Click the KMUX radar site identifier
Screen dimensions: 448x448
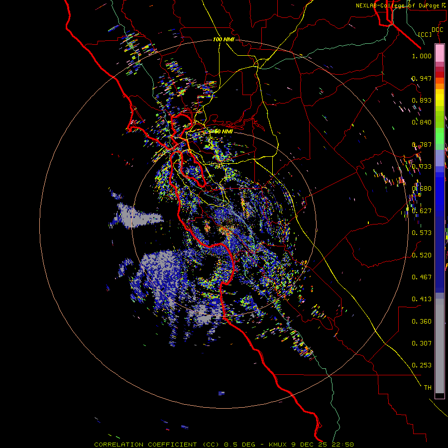point(279,445)
